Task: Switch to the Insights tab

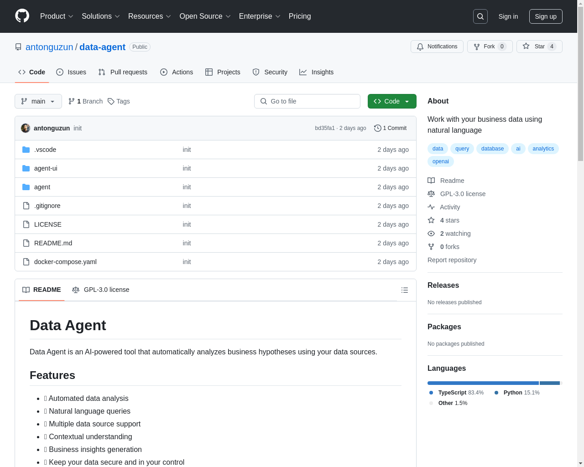Action: [x=317, y=72]
